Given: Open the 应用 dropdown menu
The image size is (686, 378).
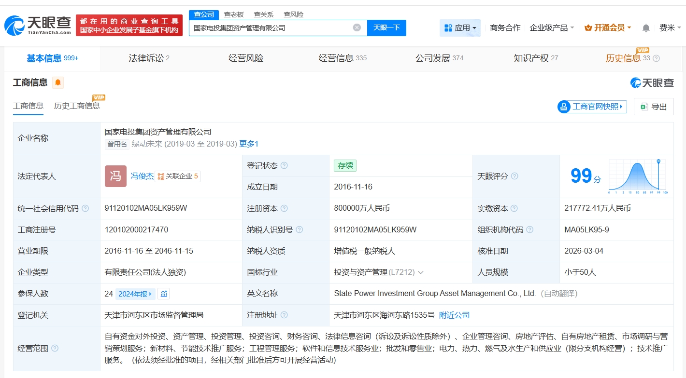Looking at the screenshot, I should tap(460, 28).
